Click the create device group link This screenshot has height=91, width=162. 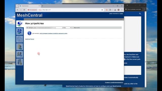(x=53, y=33)
